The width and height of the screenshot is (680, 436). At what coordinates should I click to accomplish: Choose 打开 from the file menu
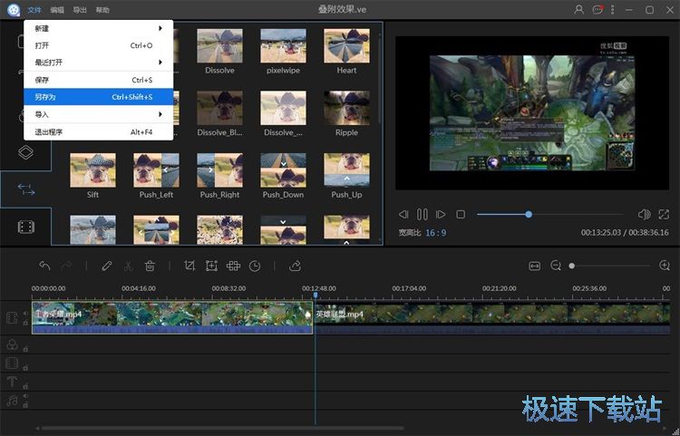pos(99,45)
